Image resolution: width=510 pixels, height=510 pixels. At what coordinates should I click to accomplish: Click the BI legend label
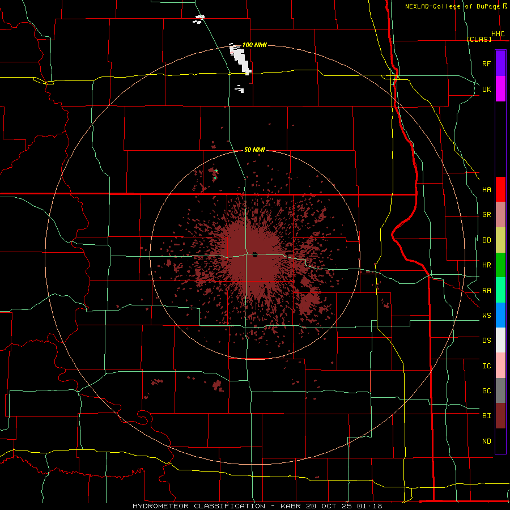point(487,416)
